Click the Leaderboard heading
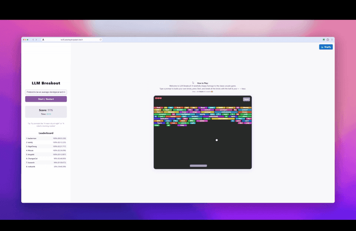 46,133
